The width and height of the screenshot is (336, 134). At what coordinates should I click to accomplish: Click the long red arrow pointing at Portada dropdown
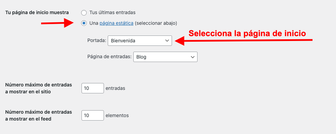(244, 40)
